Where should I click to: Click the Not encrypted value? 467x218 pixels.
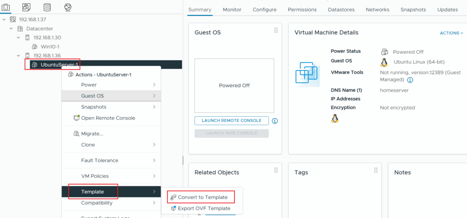397,108
